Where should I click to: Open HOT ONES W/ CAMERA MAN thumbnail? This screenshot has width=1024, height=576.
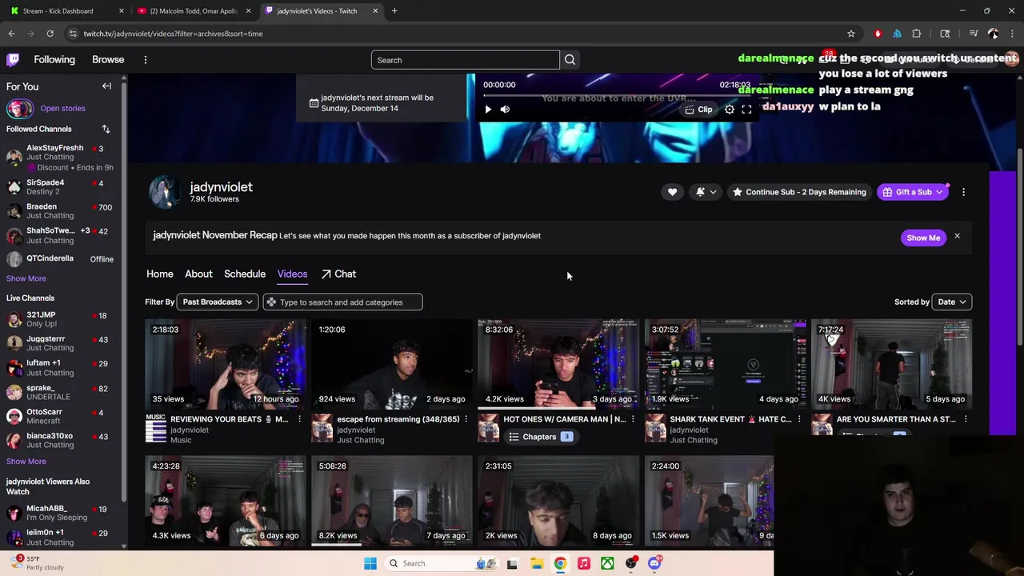click(558, 364)
